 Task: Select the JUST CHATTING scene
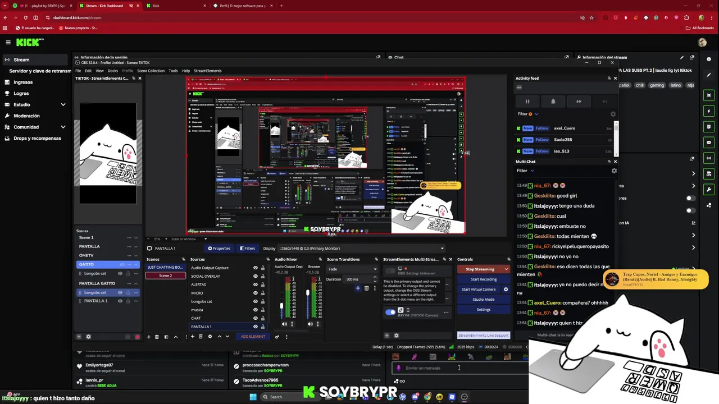pos(165,268)
